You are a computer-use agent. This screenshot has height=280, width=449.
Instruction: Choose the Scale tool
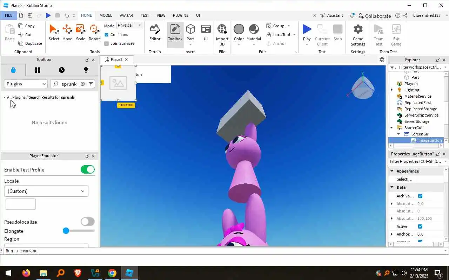pyautogui.click(x=80, y=33)
